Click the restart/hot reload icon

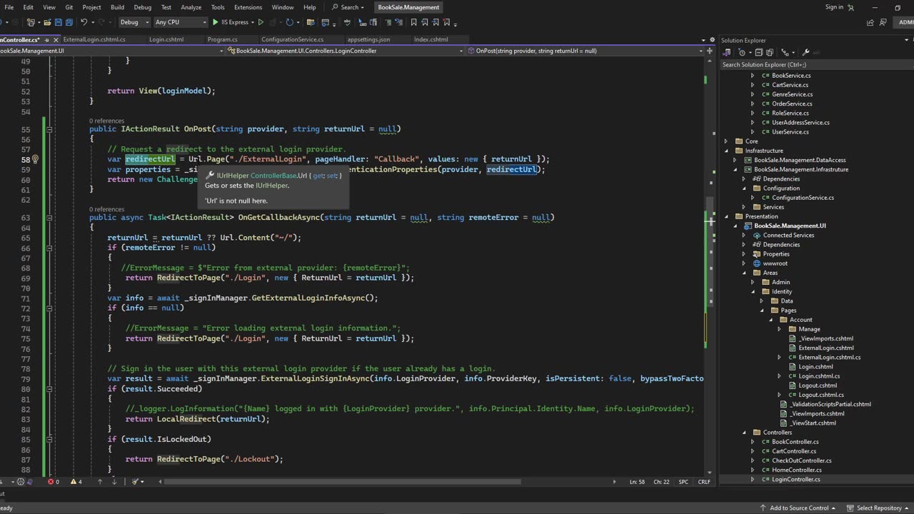[289, 22]
